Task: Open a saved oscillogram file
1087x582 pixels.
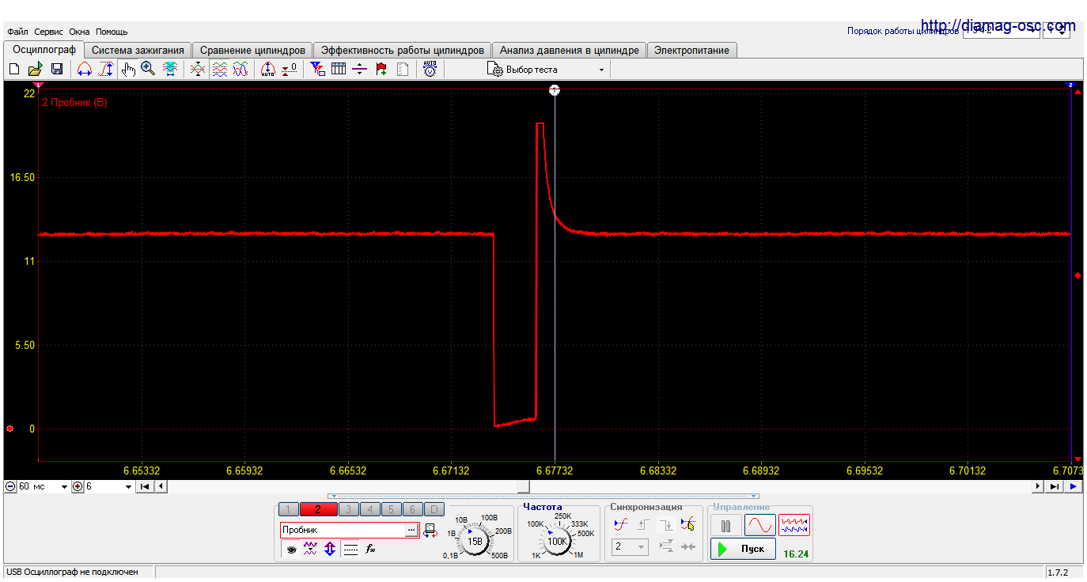Action: point(35,70)
